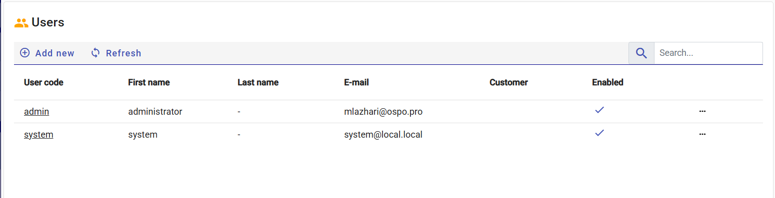Open the three-dots menu for admin row
The image size is (775, 198).
(x=702, y=111)
